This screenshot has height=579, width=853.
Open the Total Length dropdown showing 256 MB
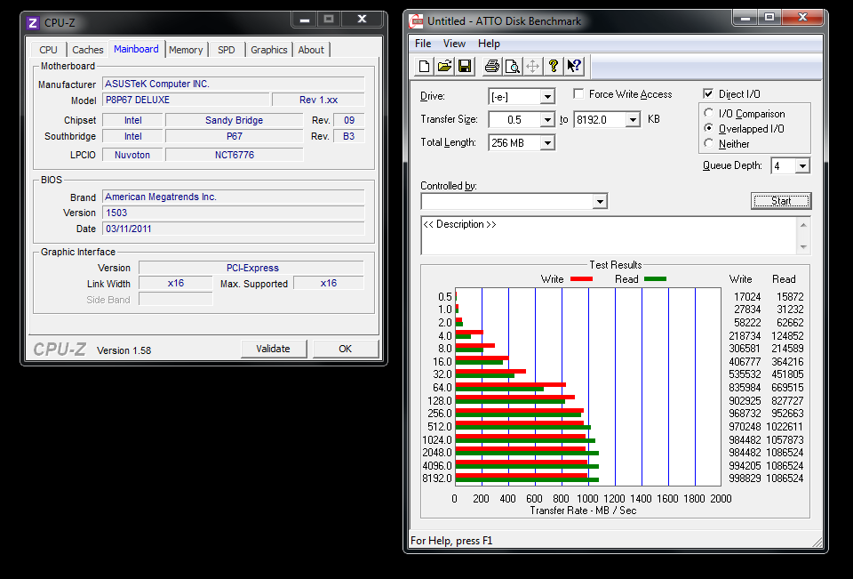point(548,143)
